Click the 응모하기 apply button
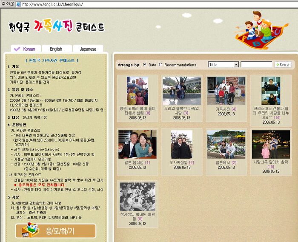This screenshot has width=298, height=242. (x=56, y=231)
